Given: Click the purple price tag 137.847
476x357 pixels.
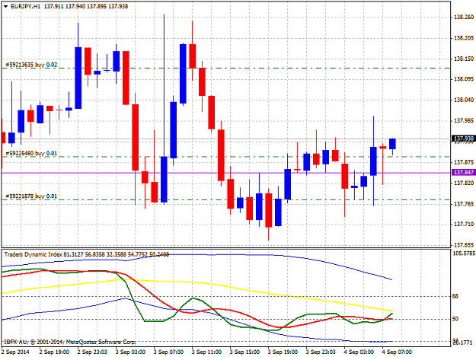Looking at the screenshot, I should [463, 172].
